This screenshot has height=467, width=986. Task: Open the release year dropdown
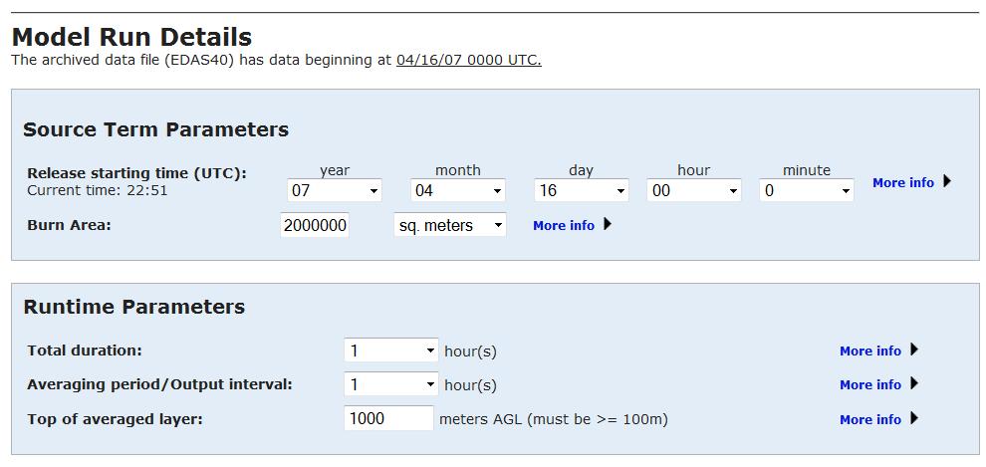pos(335,190)
